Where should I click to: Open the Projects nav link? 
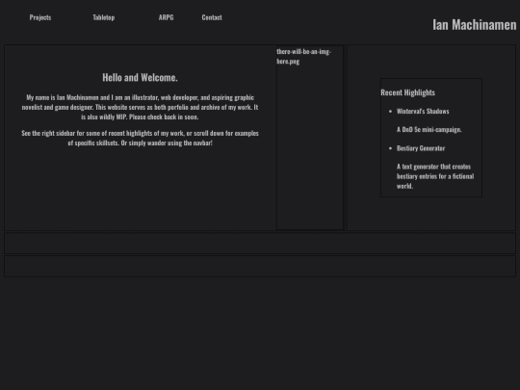pyautogui.click(x=40, y=17)
